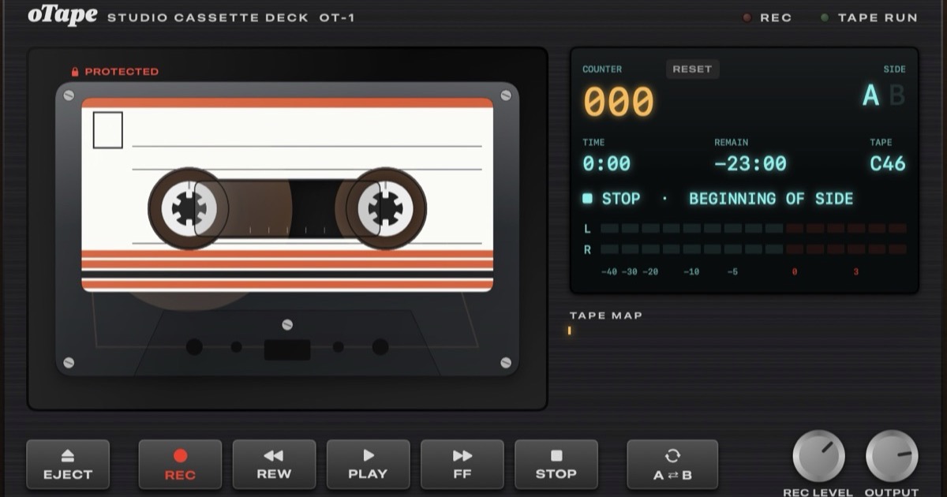The height and width of the screenshot is (497, 947).
Task: Click the left cassette reel hub
Action: pyautogui.click(x=189, y=208)
